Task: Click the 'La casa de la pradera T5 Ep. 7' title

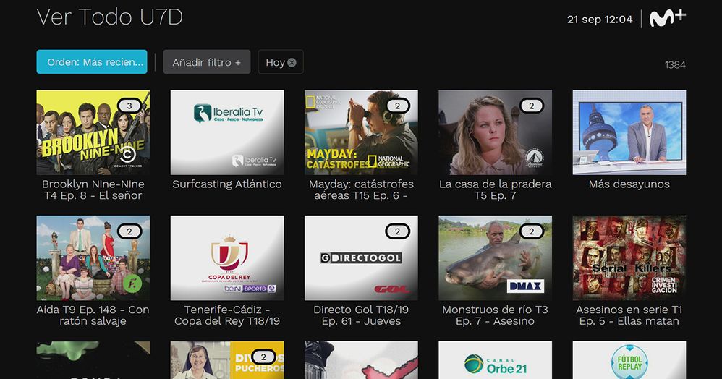Action: click(x=495, y=189)
